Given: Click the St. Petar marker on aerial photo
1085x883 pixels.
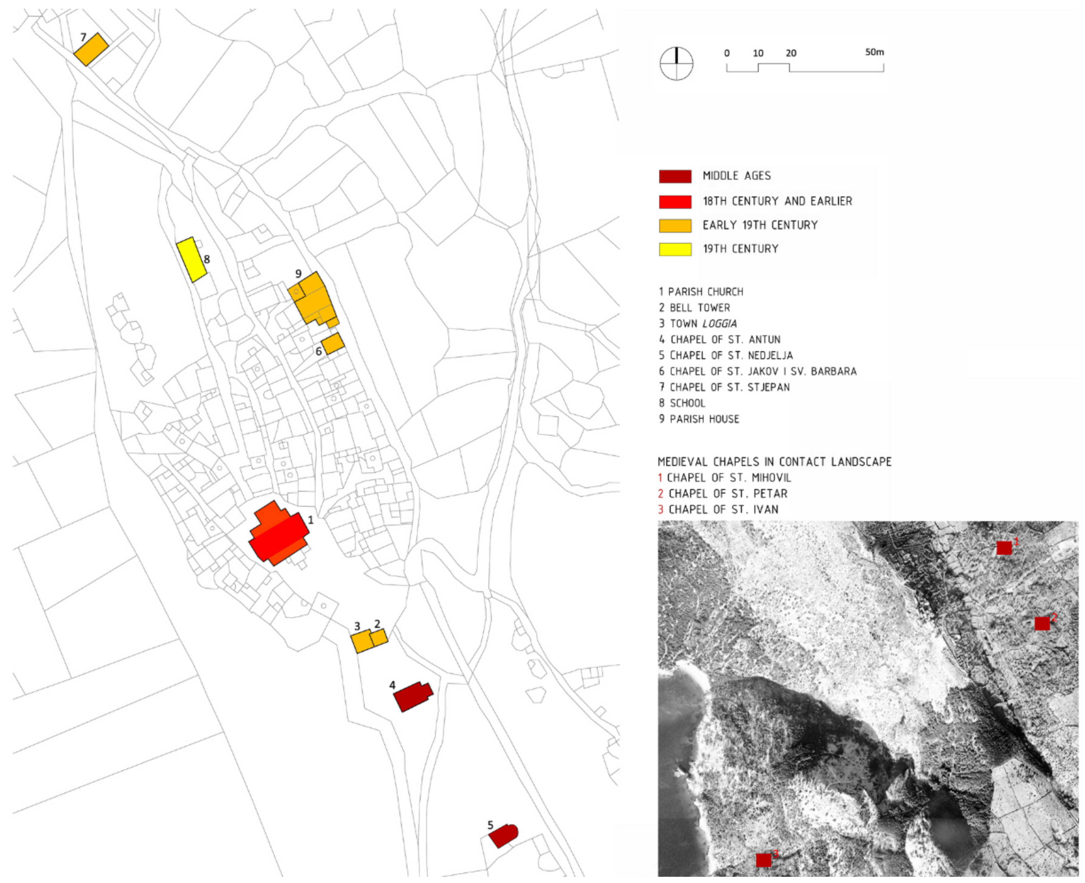Looking at the screenshot, I should click(x=1042, y=623).
